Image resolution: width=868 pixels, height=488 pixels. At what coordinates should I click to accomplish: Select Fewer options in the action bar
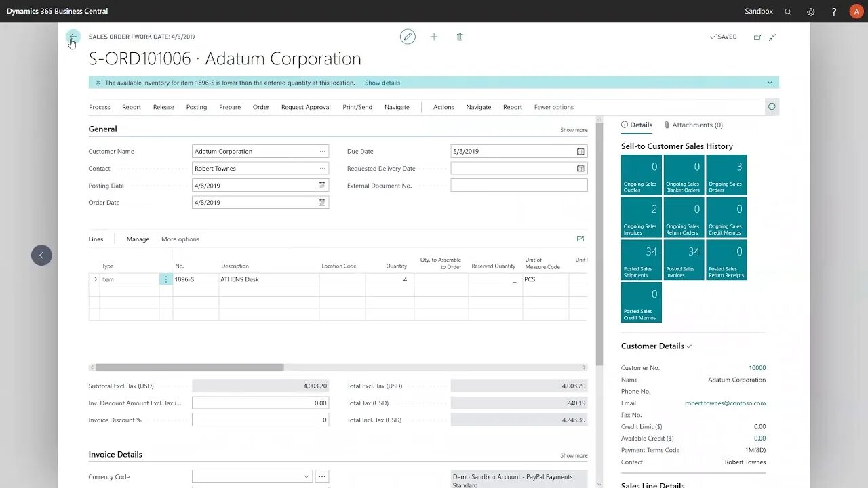pos(554,107)
